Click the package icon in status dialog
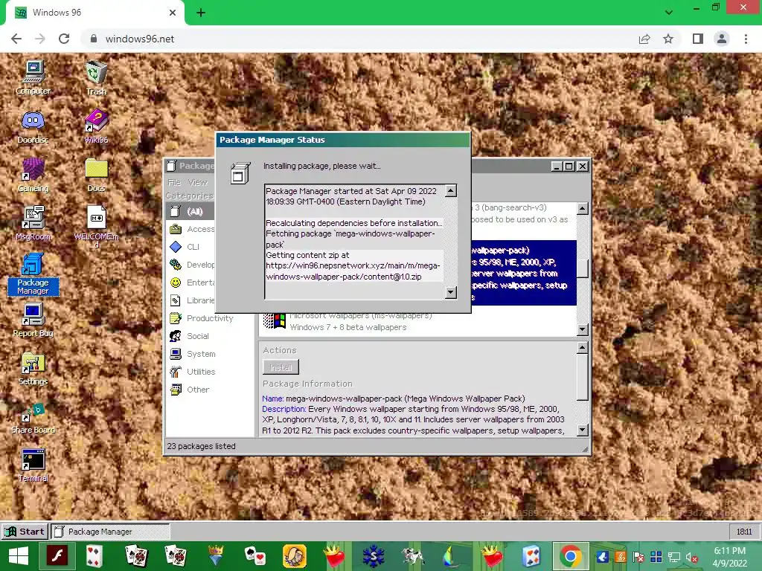This screenshot has width=762, height=571. point(240,173)
